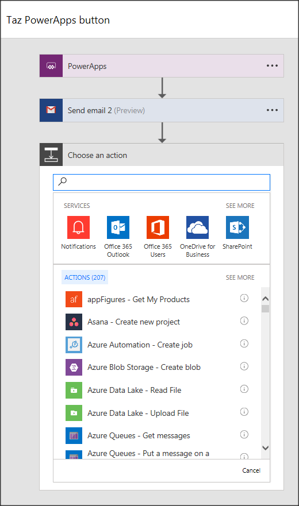Click the magnifier icon in search box
299x506 pixels.
(62, 181)
